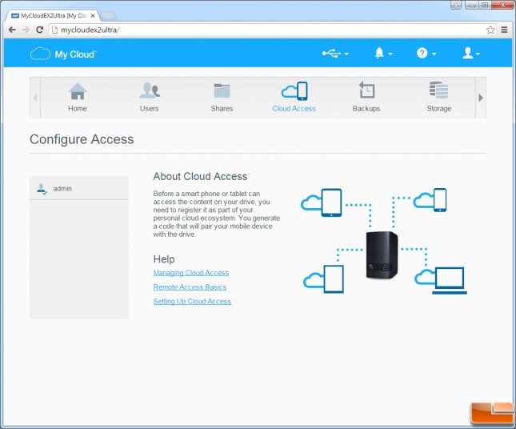This screenshot has width=516, height=429.
Task: Open the Users section icon
Action: (x=150, y=90)
